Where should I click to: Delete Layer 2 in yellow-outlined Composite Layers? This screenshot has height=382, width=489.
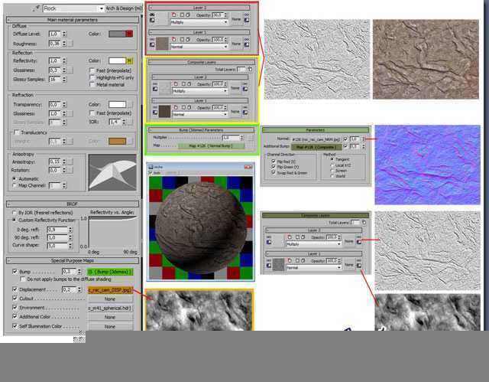(176, 84)
